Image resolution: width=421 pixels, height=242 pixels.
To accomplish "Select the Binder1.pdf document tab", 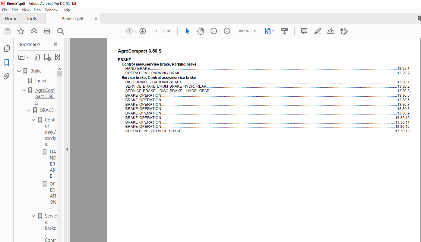I will 73,19.
